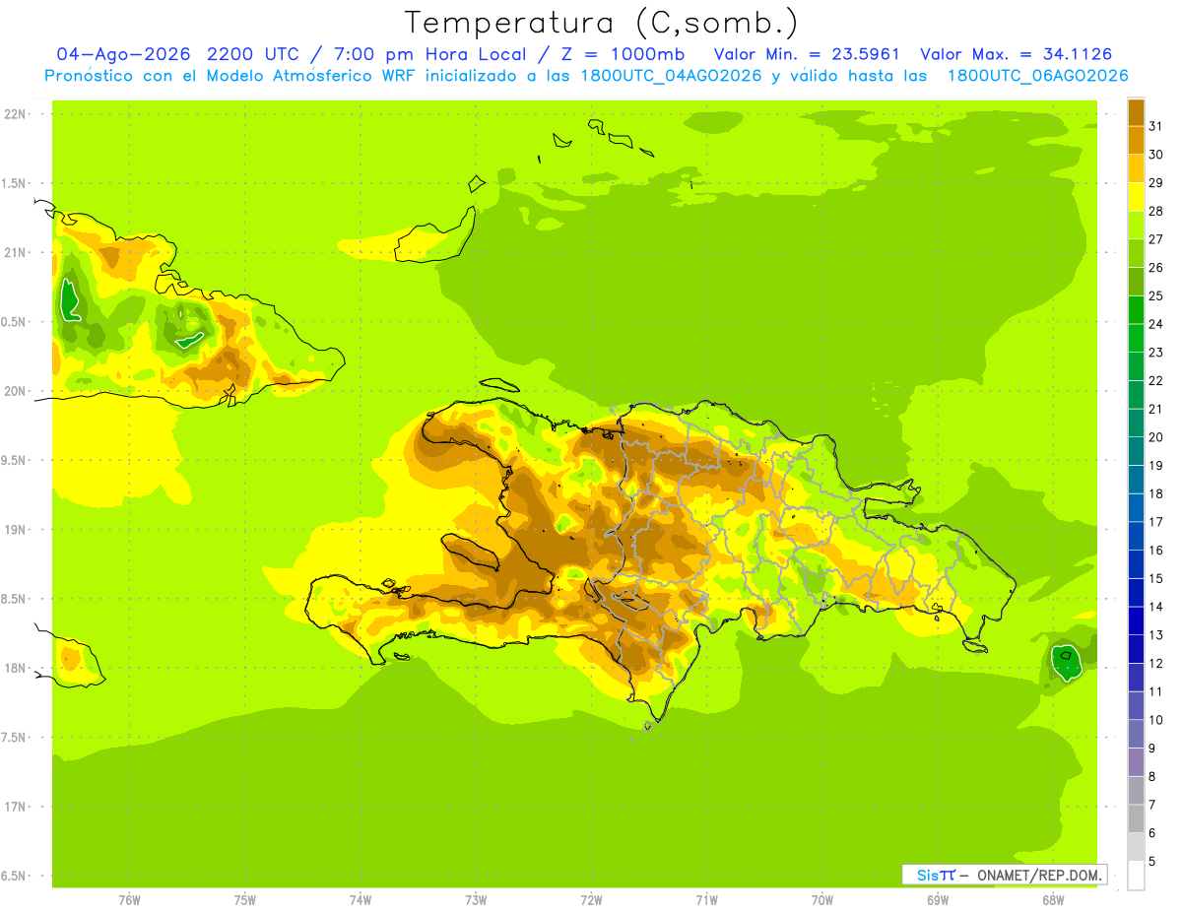Pick the yellow legend swatch between 28 and 29

pyautogui.click(x=1136, y=197)
